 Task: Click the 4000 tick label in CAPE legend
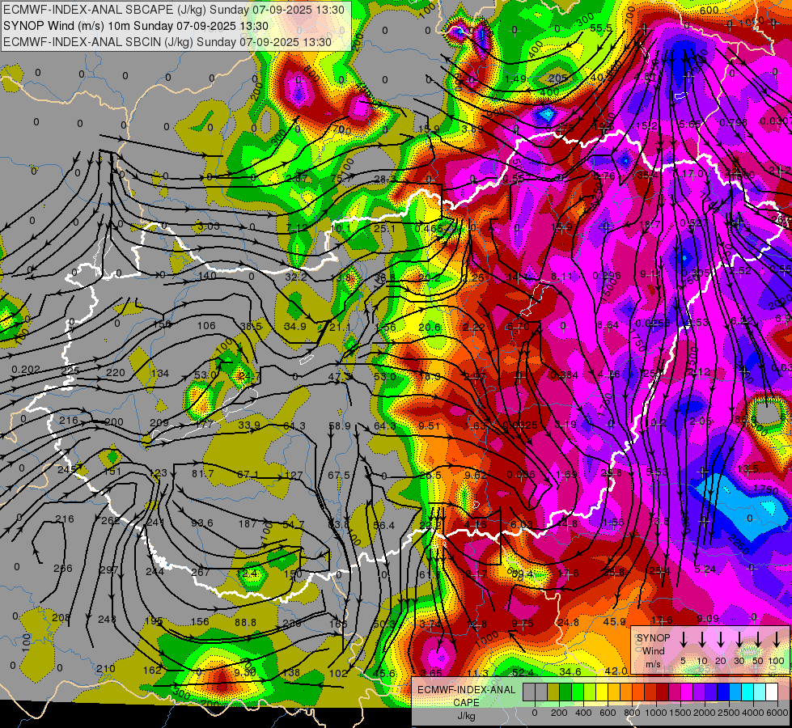[754, 713]
